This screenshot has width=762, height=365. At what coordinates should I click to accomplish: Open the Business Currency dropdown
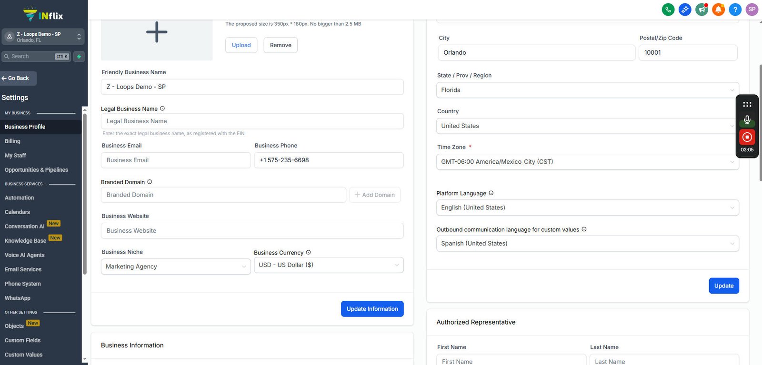point(329,265)
